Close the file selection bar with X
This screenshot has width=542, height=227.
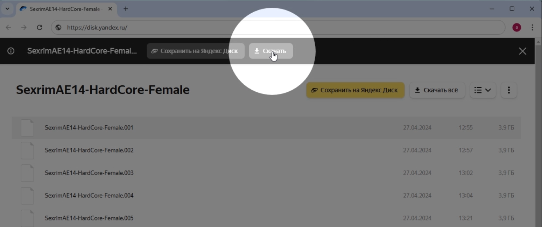(x=522, y=51)
